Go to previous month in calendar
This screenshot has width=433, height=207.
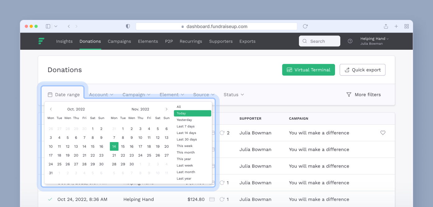pos(51,109)
